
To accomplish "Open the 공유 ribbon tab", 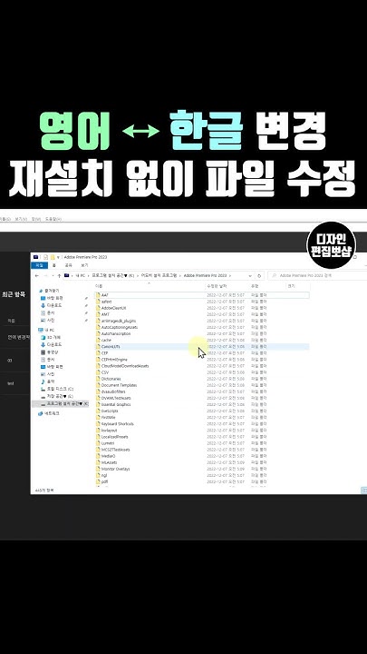I will (69, 265).
